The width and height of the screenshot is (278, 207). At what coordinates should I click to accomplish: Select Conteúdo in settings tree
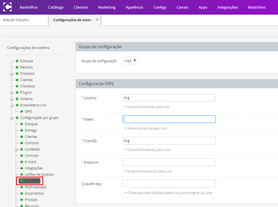pos(32,149)
